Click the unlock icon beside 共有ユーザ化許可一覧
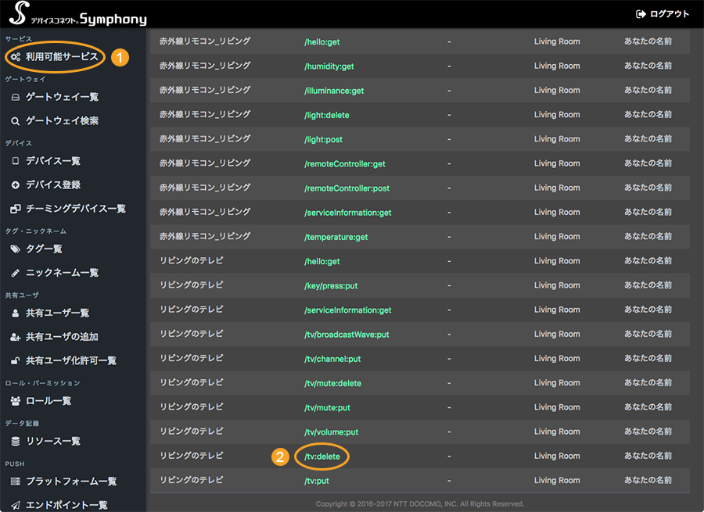The height and width of the screenshot is (512, 704). pos(16,361)
